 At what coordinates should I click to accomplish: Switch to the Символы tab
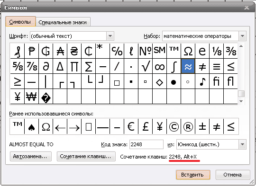pyautogui.click(x=20, y=22)
